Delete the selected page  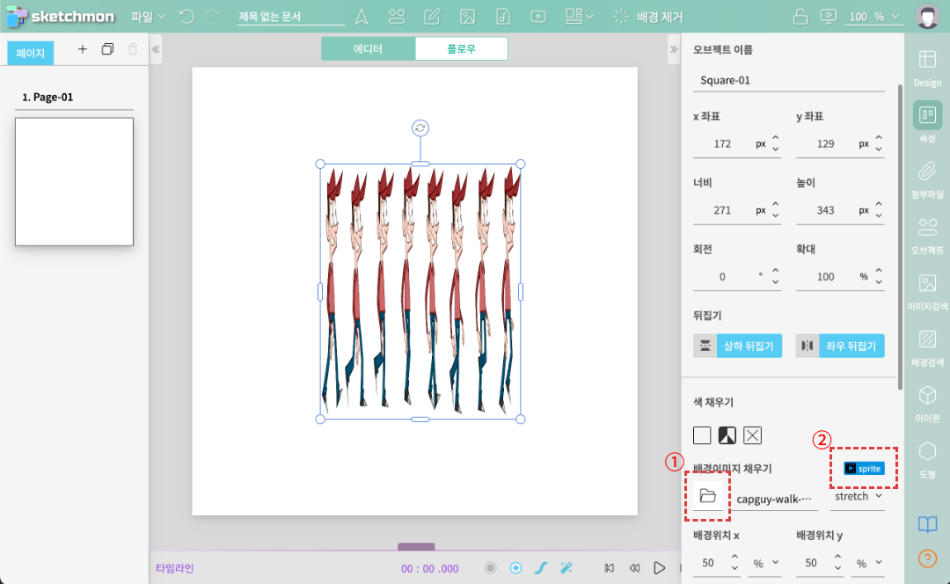point(133,49)
